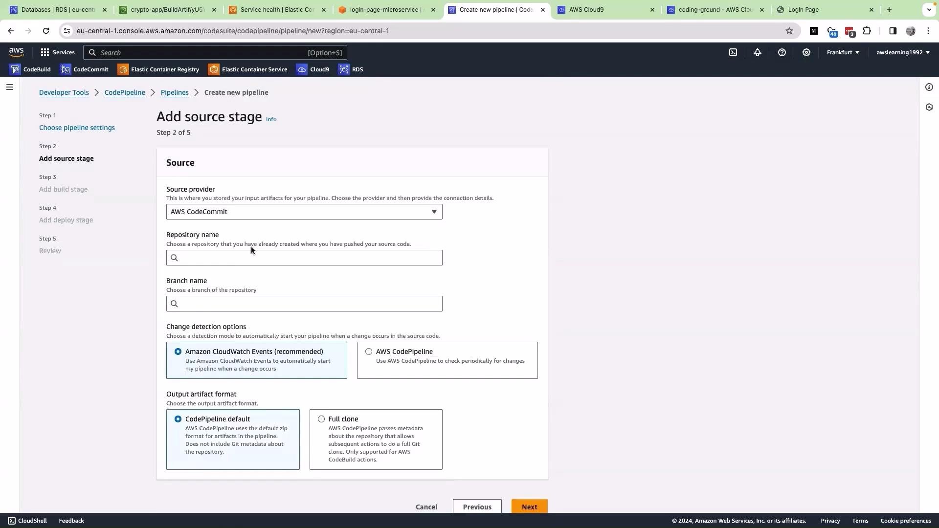
Task: Select AWS CodePipeline change detection option
Action: [x=447, y=360]
